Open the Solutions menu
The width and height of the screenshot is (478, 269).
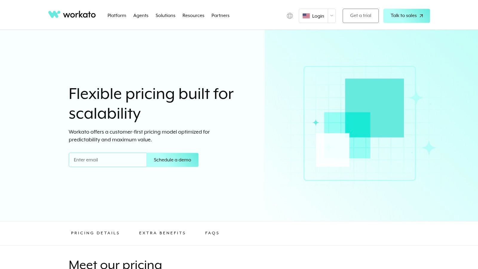[165, 16]
